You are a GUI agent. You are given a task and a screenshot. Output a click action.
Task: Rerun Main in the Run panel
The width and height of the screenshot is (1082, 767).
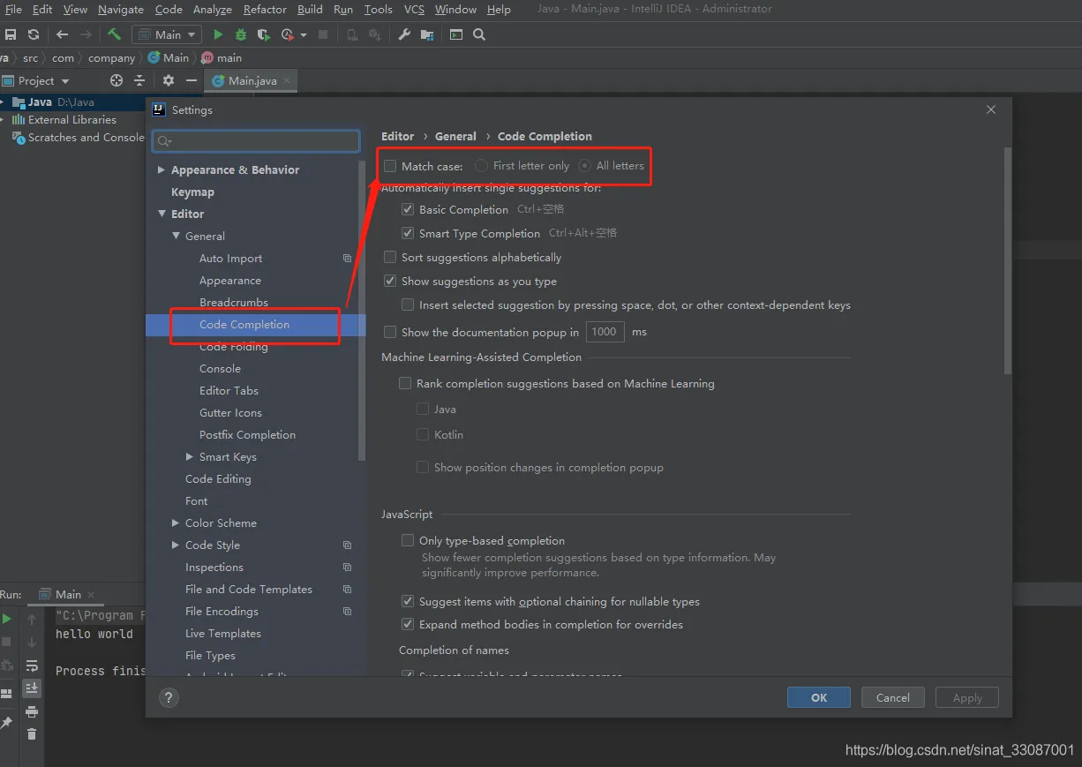click(x=7, y=619)
